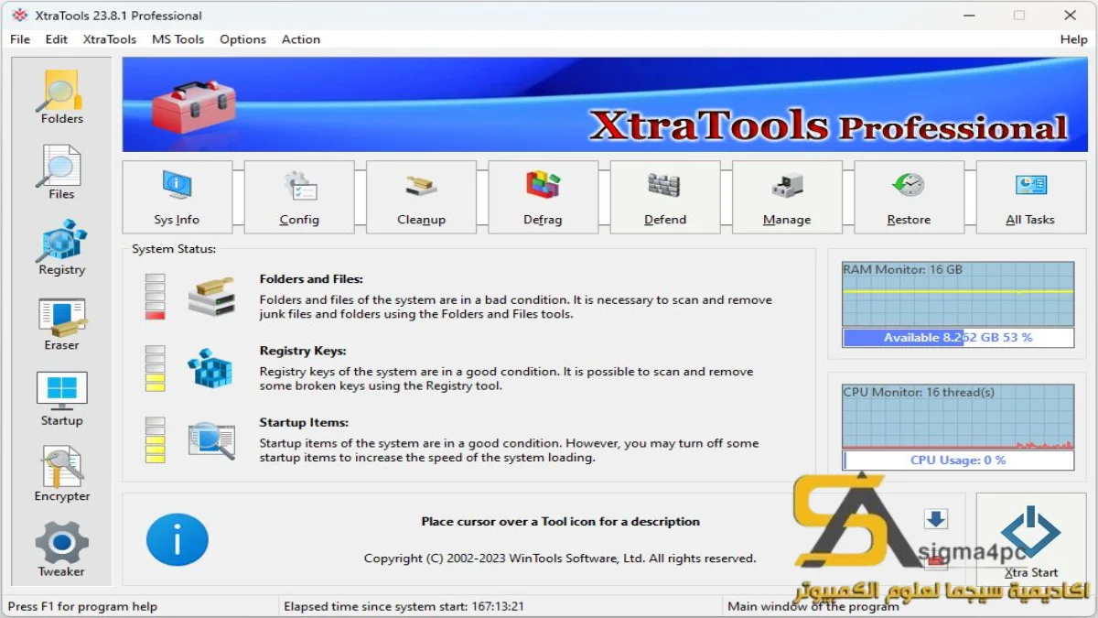Click the Registry Keys status level indicator
Viewport: 1098px width, 618px height.
click(156, 368)
